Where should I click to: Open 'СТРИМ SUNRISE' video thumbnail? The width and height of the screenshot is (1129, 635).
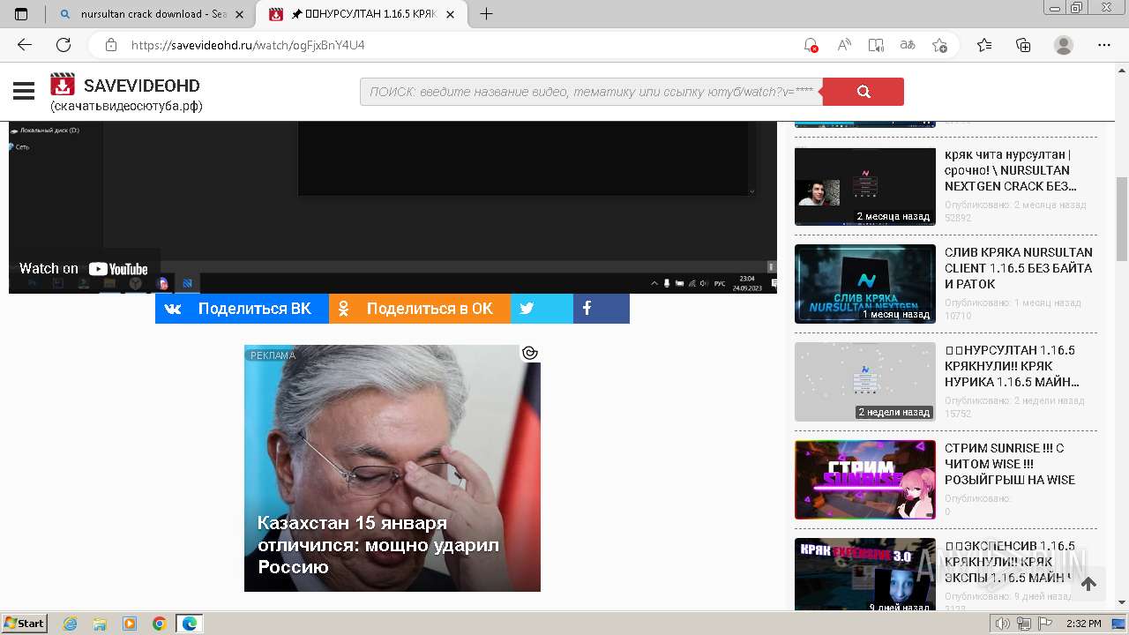[x=865, y=480]
